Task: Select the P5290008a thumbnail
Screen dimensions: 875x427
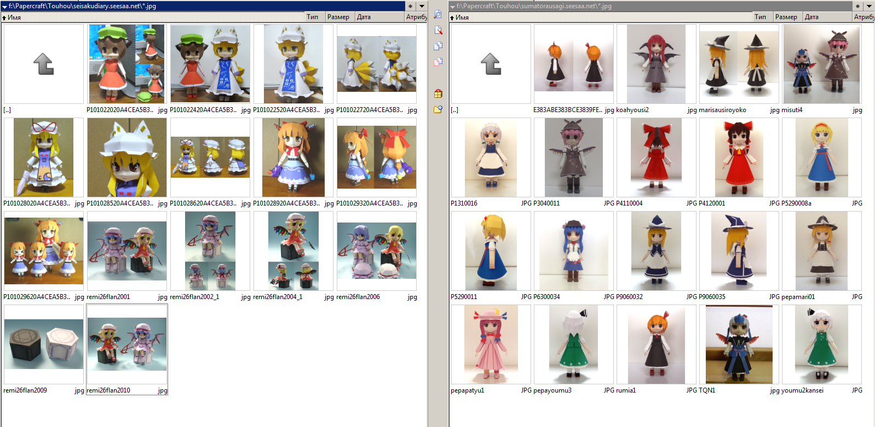Action: tap(822, 157)
